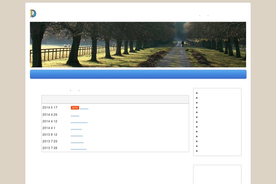This screenshot has width=276, height=184.
Task: Click the D logo in the header
Action: (33, 13)
